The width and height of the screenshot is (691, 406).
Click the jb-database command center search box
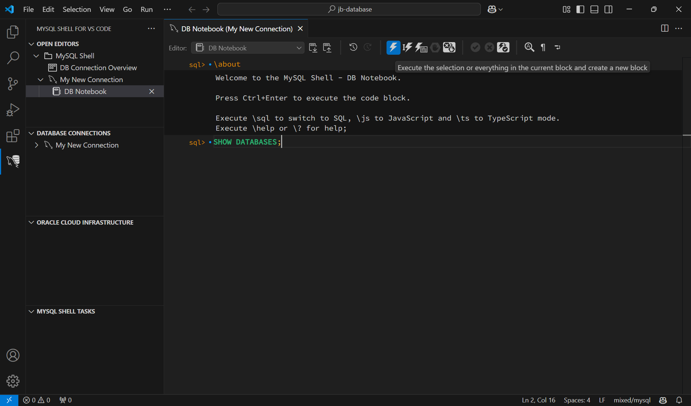349,9
